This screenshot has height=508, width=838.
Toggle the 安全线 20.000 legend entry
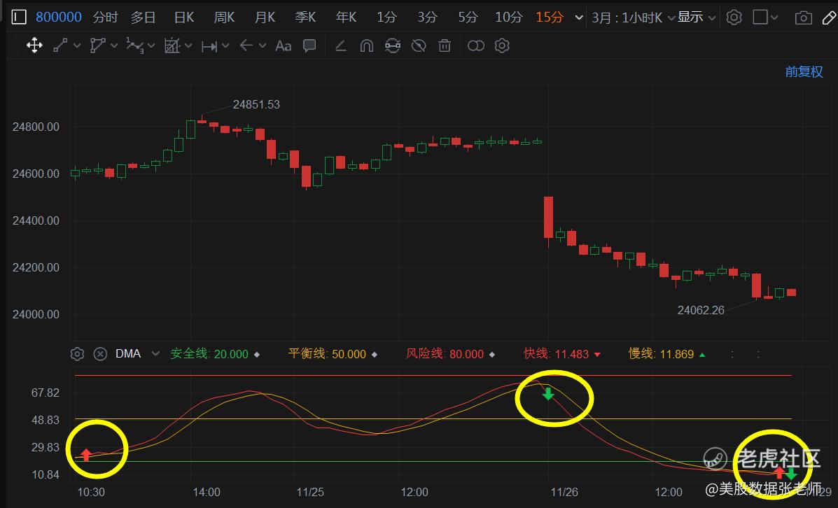215,353
